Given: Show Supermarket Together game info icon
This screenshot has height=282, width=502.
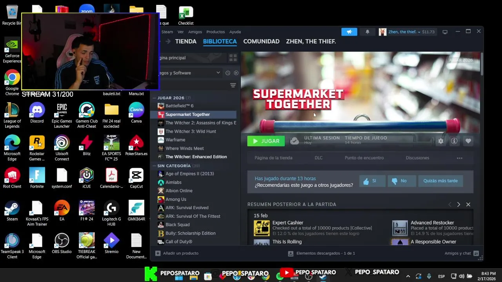Looking at the screenshot, I should (x=454, y=141).
